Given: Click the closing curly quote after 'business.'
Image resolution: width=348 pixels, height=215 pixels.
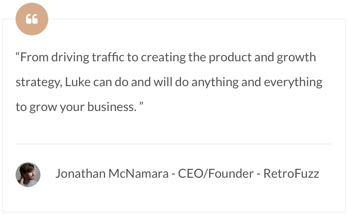Looking at the screenshot, I should [x=141, y=104].
